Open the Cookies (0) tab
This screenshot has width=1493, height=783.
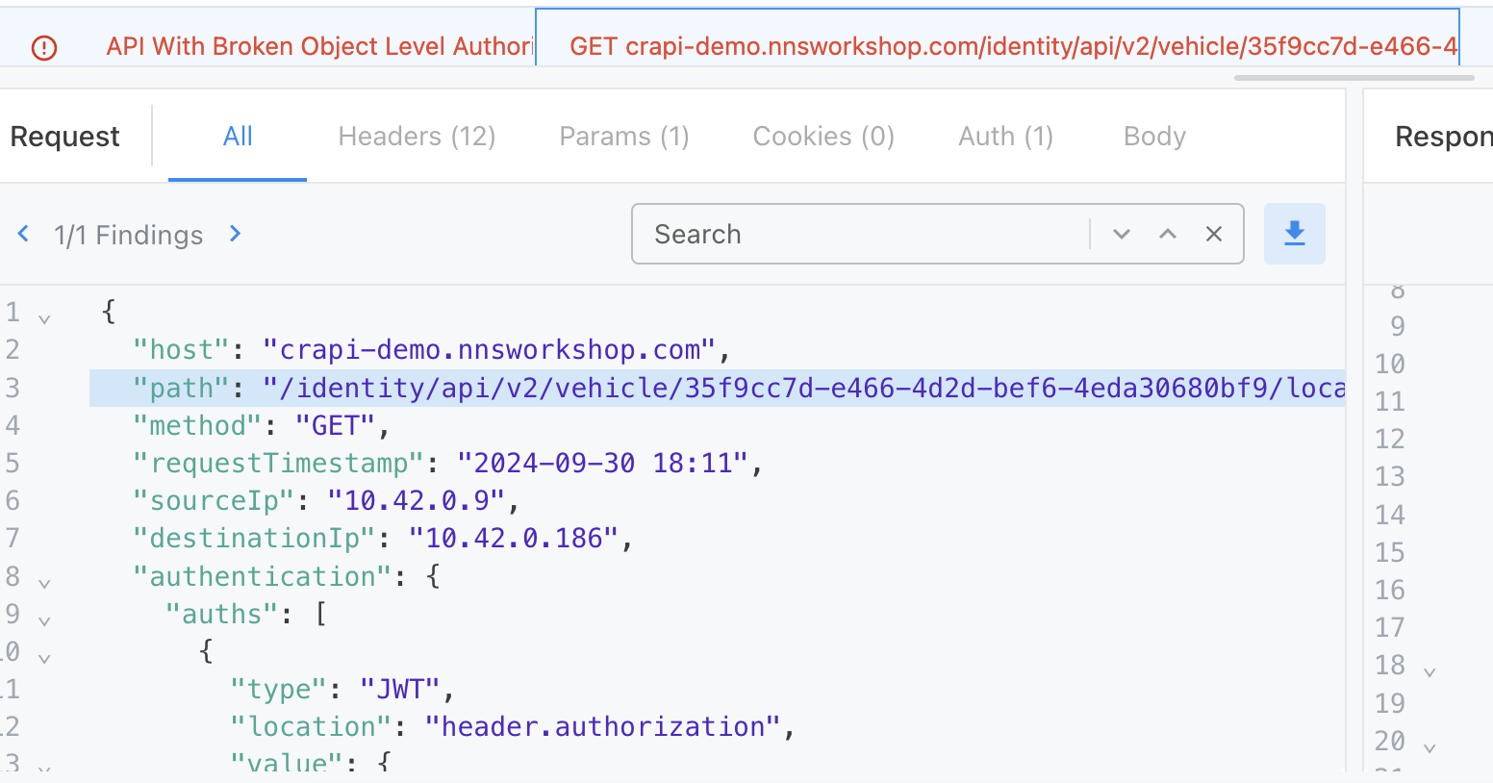(x=823, y=137)
